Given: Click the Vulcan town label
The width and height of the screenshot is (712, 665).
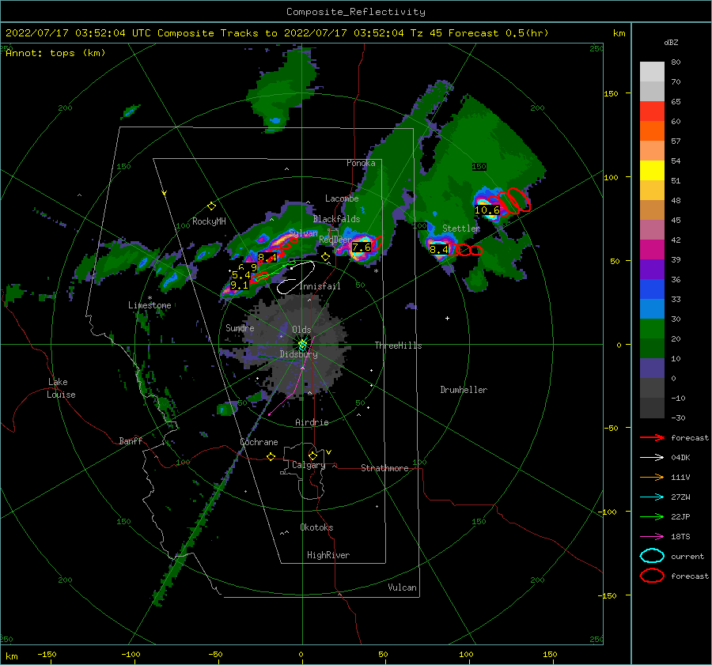Looking at the screenshot, I should 403,588.
